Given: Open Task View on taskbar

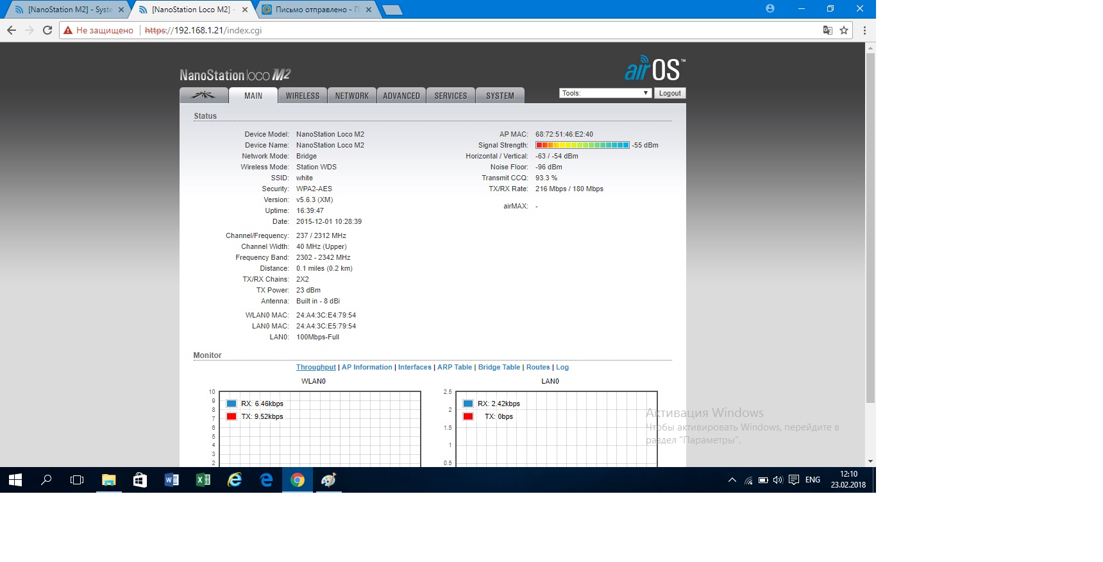Looking at the screenshot, I should [x=77, y=480].
